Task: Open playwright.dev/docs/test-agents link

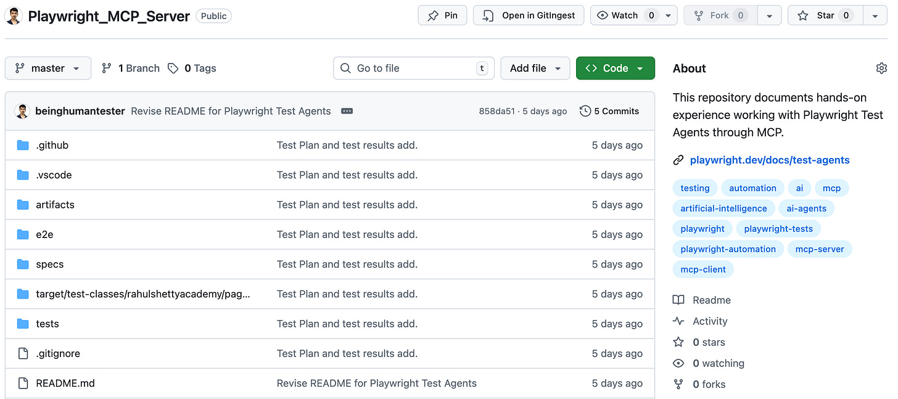Action: coord(770,160)
